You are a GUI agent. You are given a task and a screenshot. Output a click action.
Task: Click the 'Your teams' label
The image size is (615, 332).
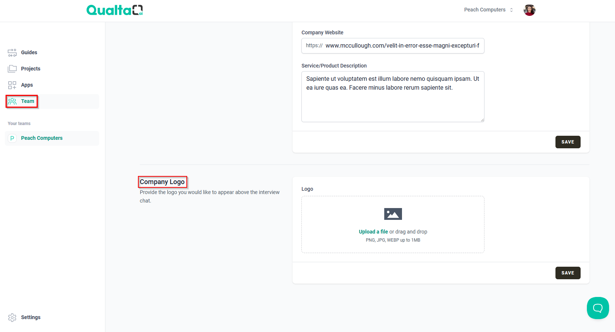coord(19,124)
